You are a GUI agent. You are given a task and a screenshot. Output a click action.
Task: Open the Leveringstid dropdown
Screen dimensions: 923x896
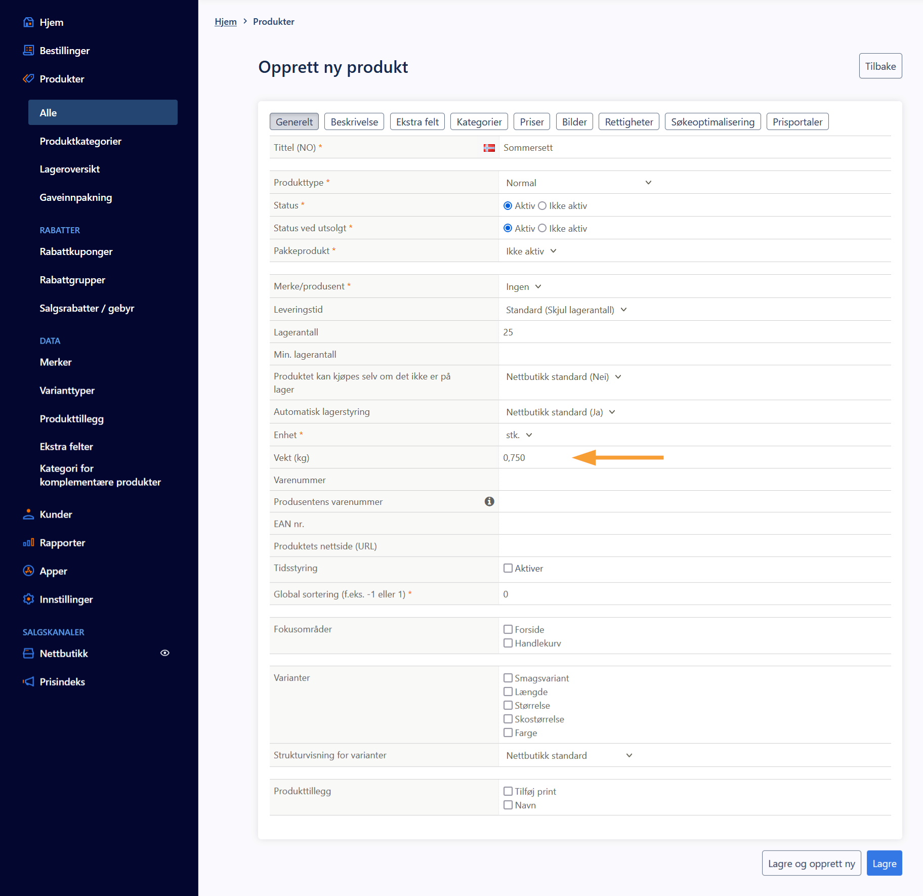click(x=566, y=310)
